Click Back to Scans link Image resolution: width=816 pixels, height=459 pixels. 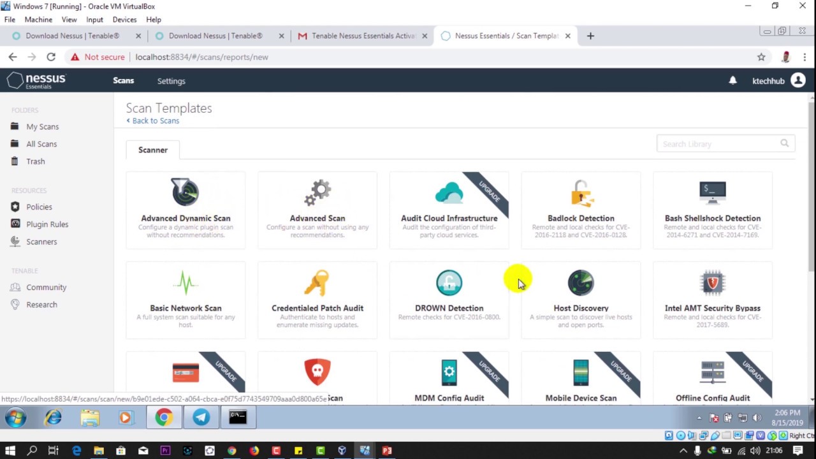click(x=153, y=120)
